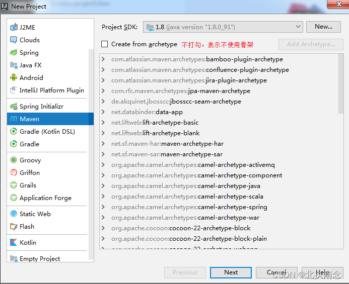
Task: Select cocoon-22-archetype-block-plain row
Action: tap(219, 239)
